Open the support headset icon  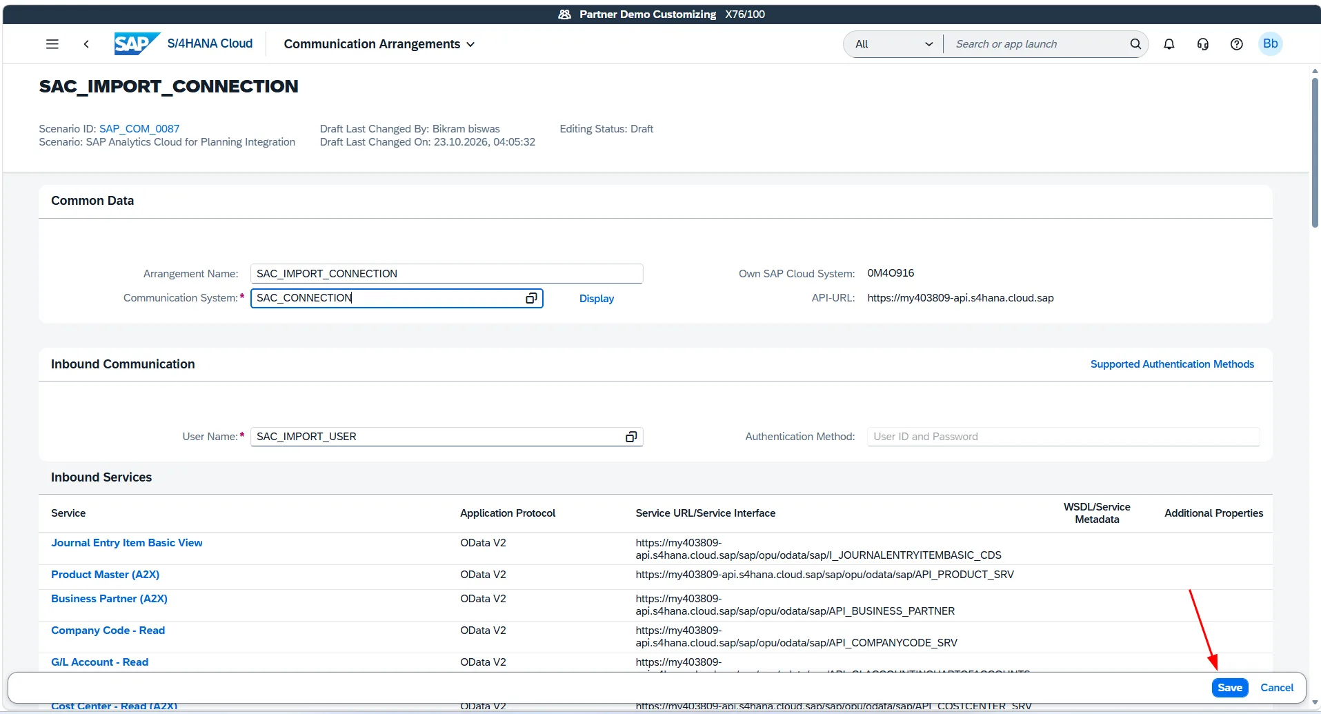click(1203, 44)
